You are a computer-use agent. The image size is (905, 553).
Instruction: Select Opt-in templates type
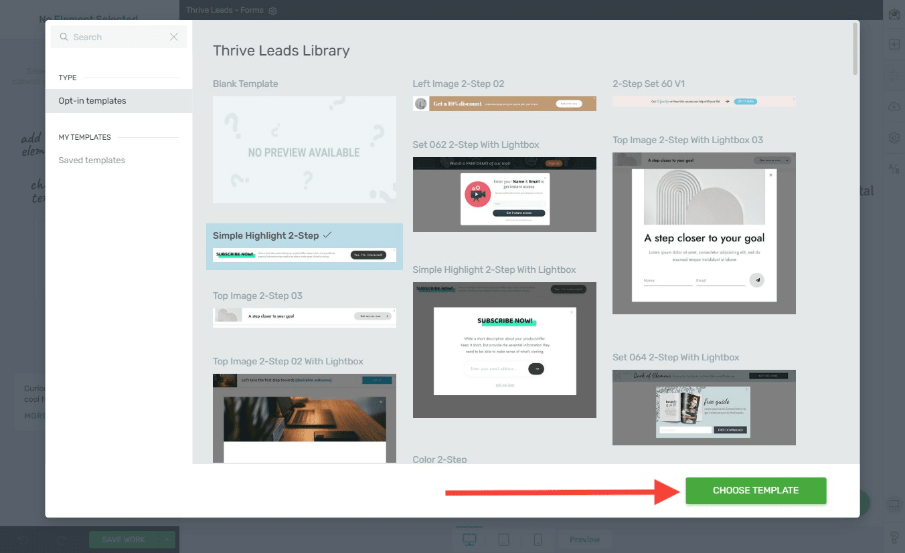pos(92,101)
